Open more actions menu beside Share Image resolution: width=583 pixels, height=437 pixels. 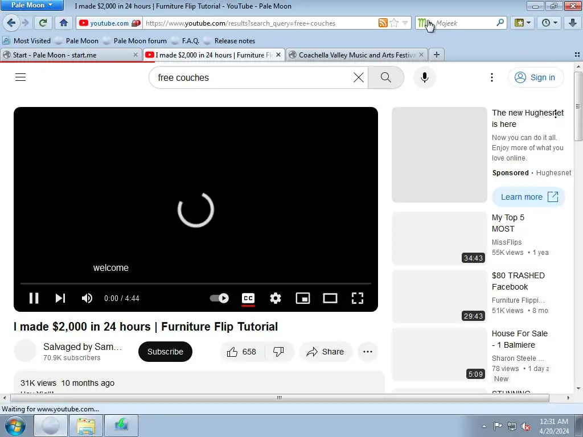[x=368, y=352]
